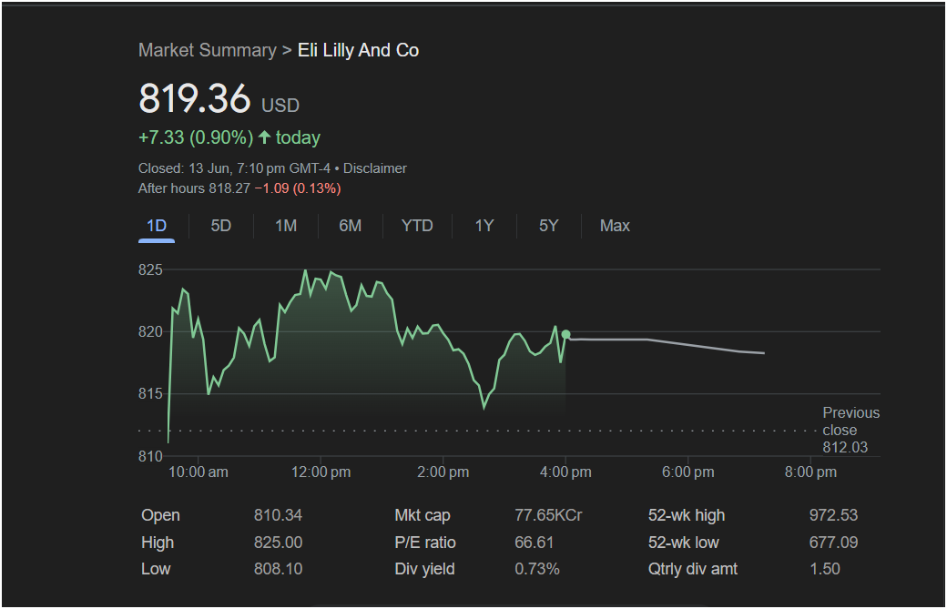Click the +7.33 (0.90%) change text
Screen dimensions: 947x609
[196, 137]
